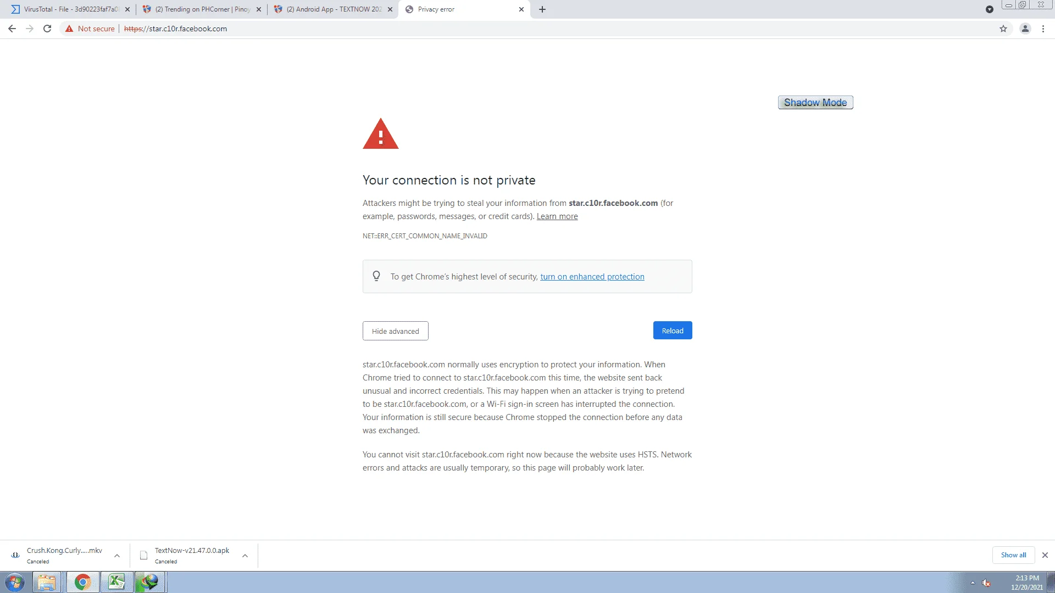Close the VirusTotal tab

[127, 9]
